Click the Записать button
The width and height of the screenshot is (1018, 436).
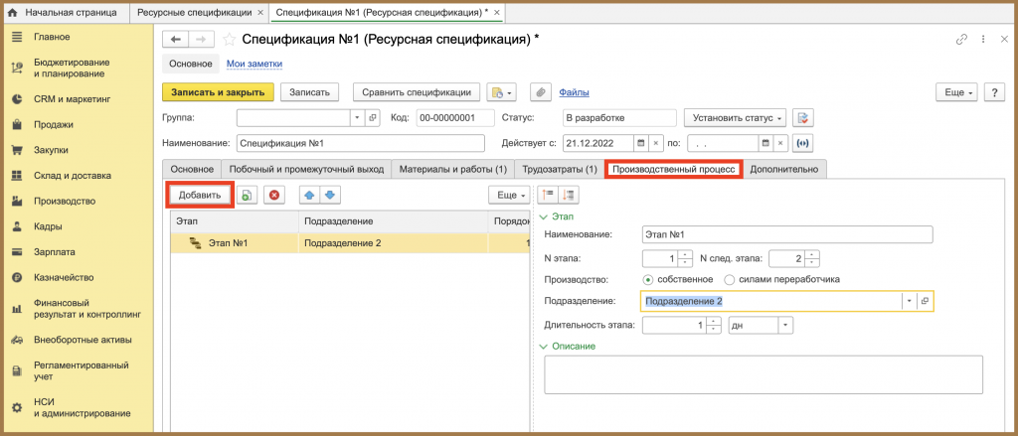click(x=310, y=92)
